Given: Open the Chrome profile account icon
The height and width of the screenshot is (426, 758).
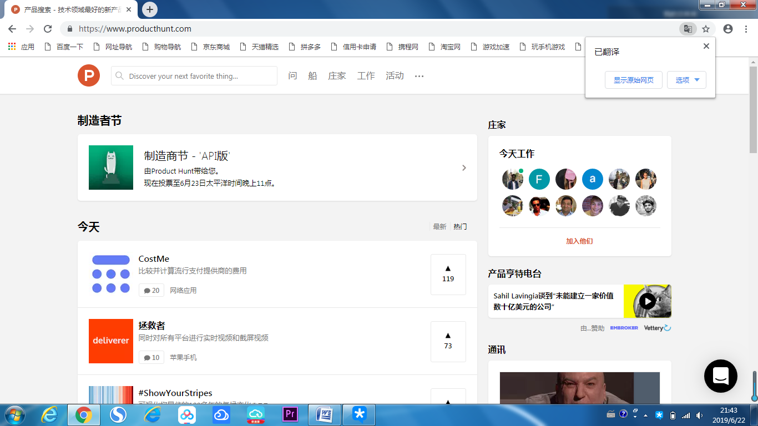Looking at the screenshot, I should point(728,29).
